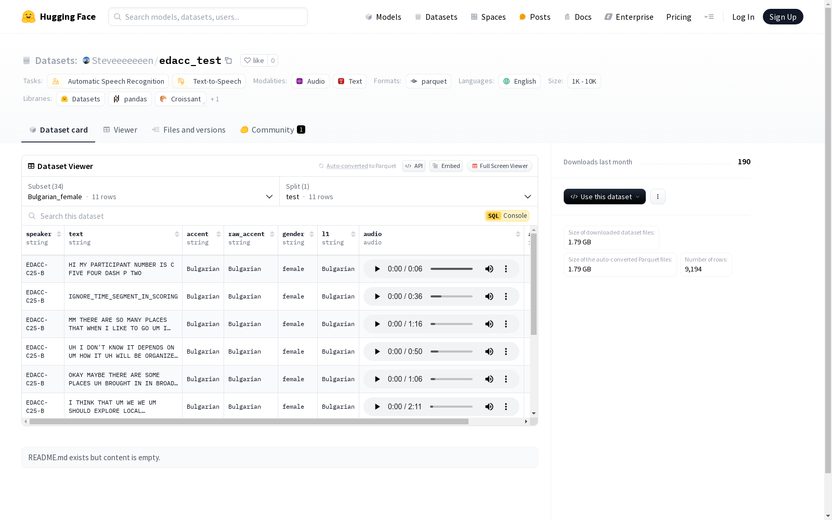832x520 pixels.
Task: Click the Hugging Face logo icon
Action: (29, 17)
